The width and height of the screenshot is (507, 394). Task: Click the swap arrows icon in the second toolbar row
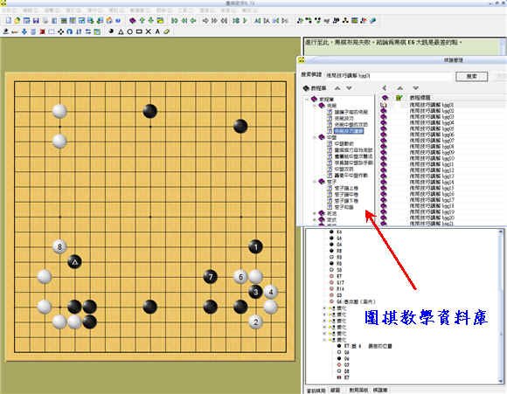coord(88,31)
